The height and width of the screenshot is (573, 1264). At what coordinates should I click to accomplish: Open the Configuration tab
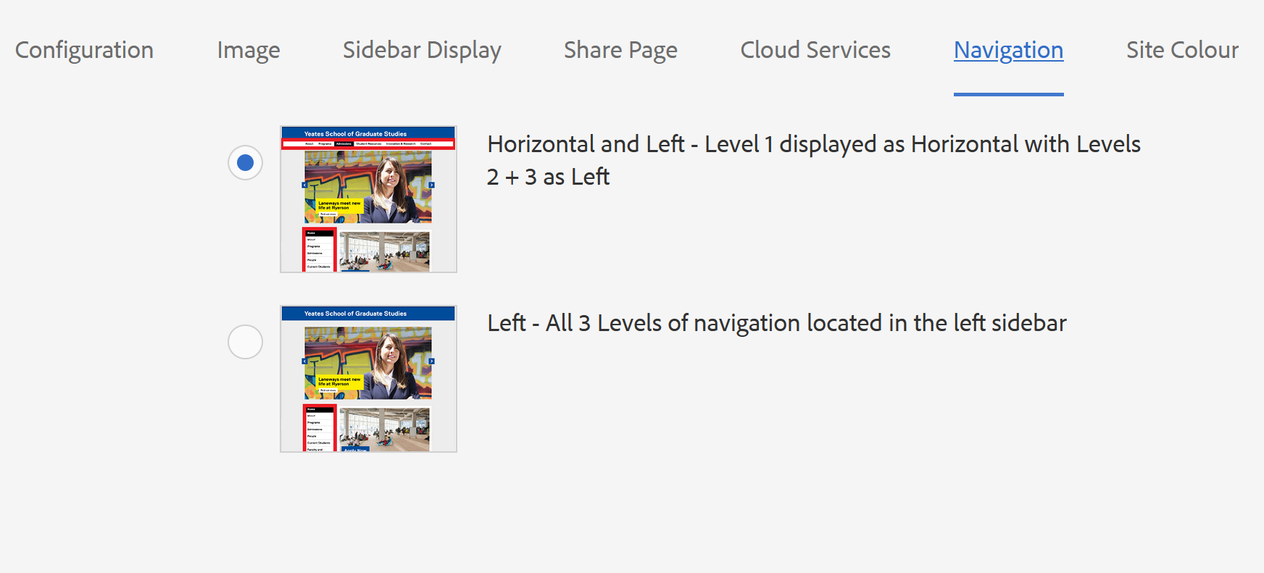pyautogui.click(x=84, y=50)
